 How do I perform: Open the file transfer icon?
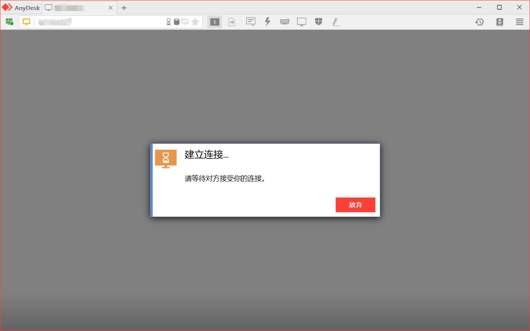[232, 22]
